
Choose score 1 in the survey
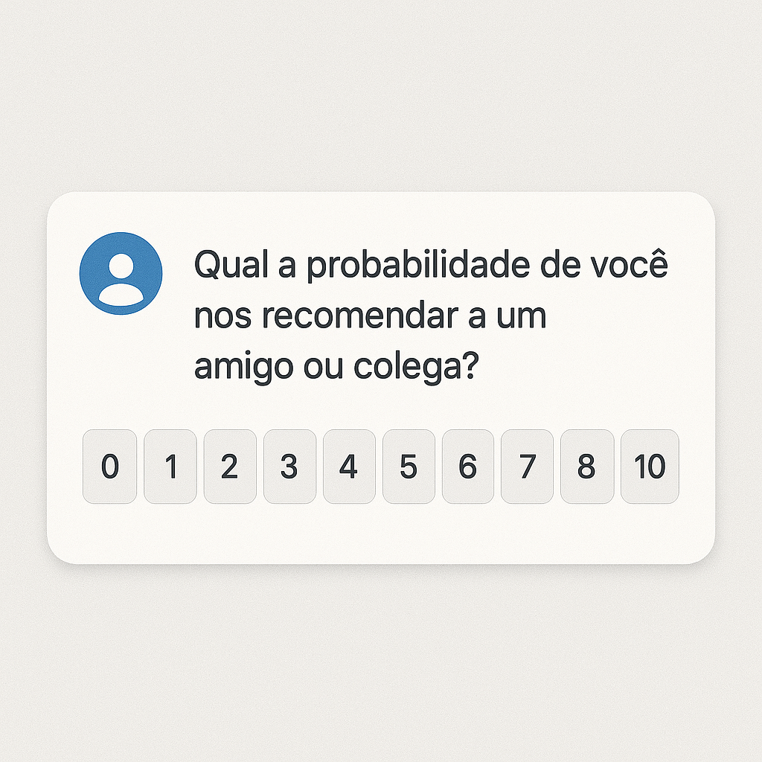click(170, 467)
